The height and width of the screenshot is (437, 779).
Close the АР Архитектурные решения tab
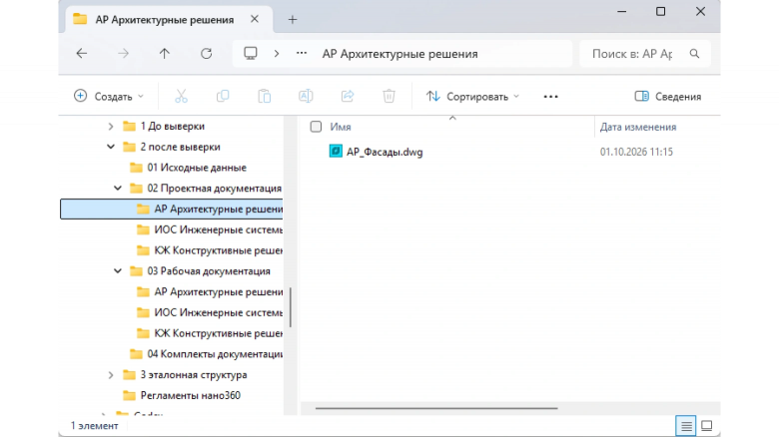[255, 19]
